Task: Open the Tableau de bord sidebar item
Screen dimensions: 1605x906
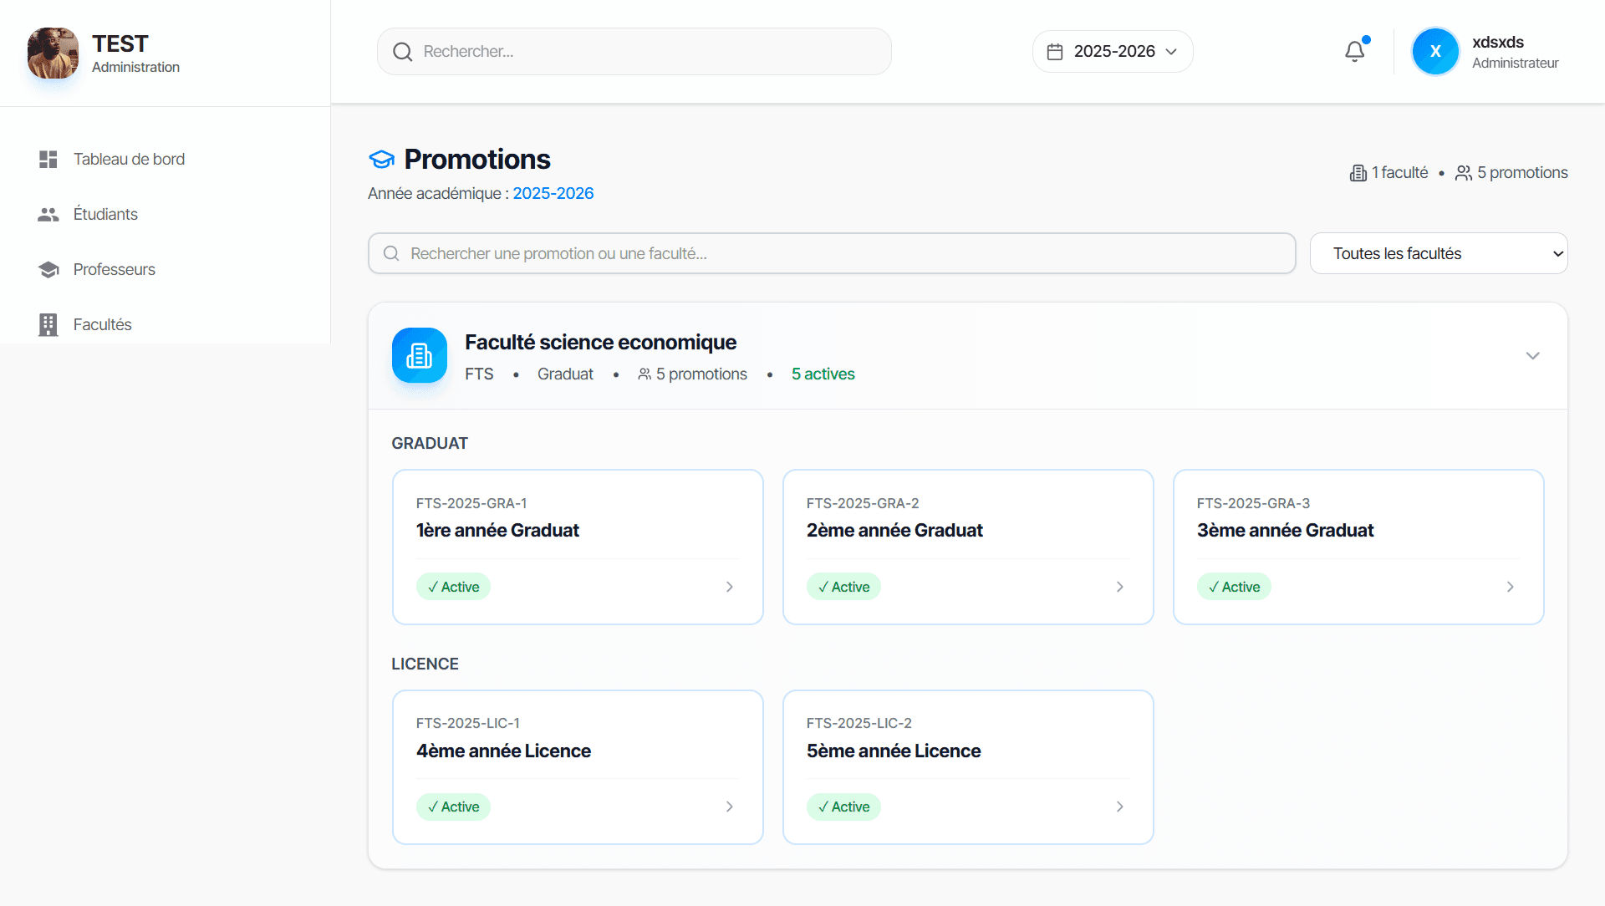Action: pyautogui.click(x=129, y=159)
